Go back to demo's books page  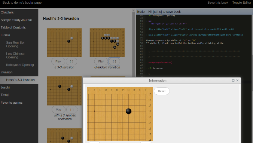tap(22, 3)
